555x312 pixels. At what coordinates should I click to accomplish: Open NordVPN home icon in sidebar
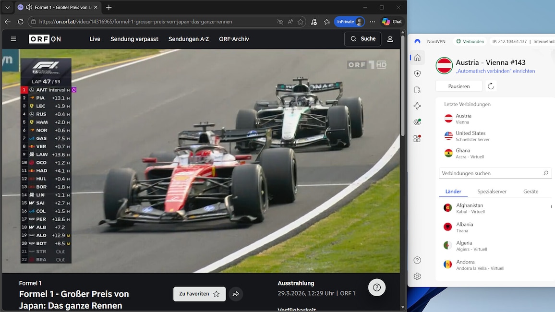417,58
